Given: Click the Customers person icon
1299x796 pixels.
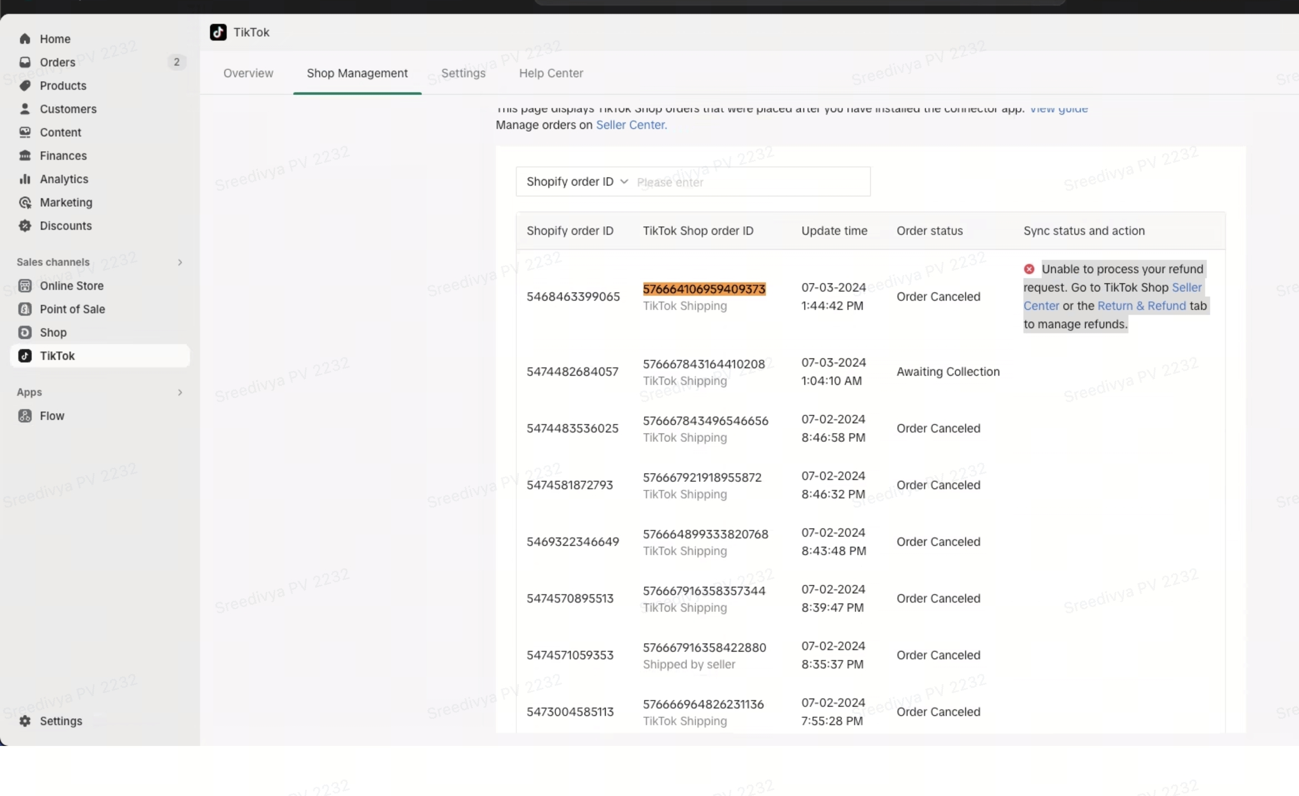Looking at the screenshot, I should [24, 109].
